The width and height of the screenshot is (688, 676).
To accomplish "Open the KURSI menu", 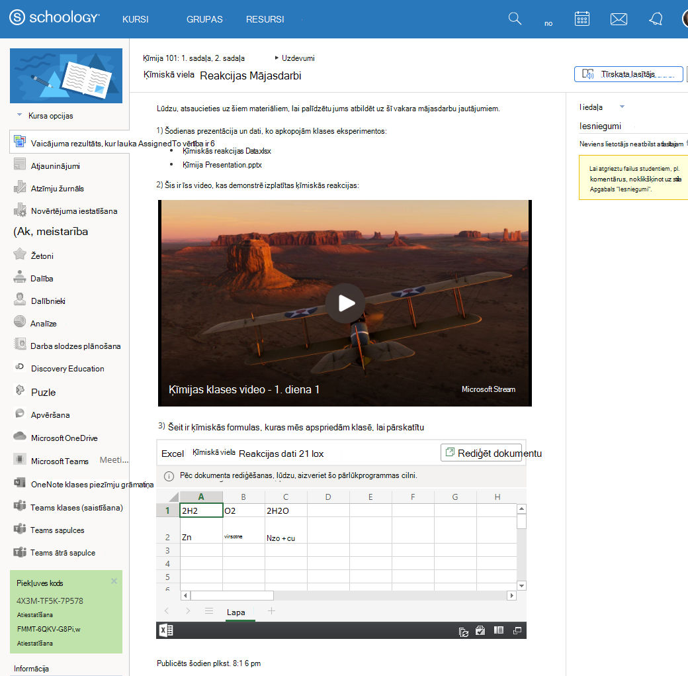I will coord(135,19).
